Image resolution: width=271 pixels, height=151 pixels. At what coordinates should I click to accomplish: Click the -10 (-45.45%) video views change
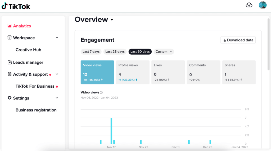[93, 80]
